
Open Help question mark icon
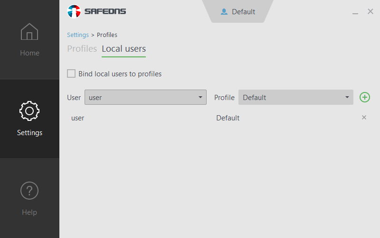point(29,191)
